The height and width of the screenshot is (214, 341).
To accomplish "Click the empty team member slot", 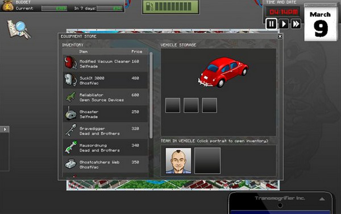I will [207, 160].
